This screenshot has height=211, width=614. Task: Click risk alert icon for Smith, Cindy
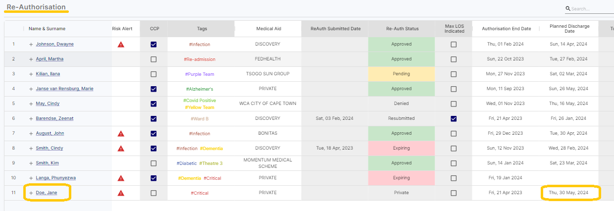121,149
